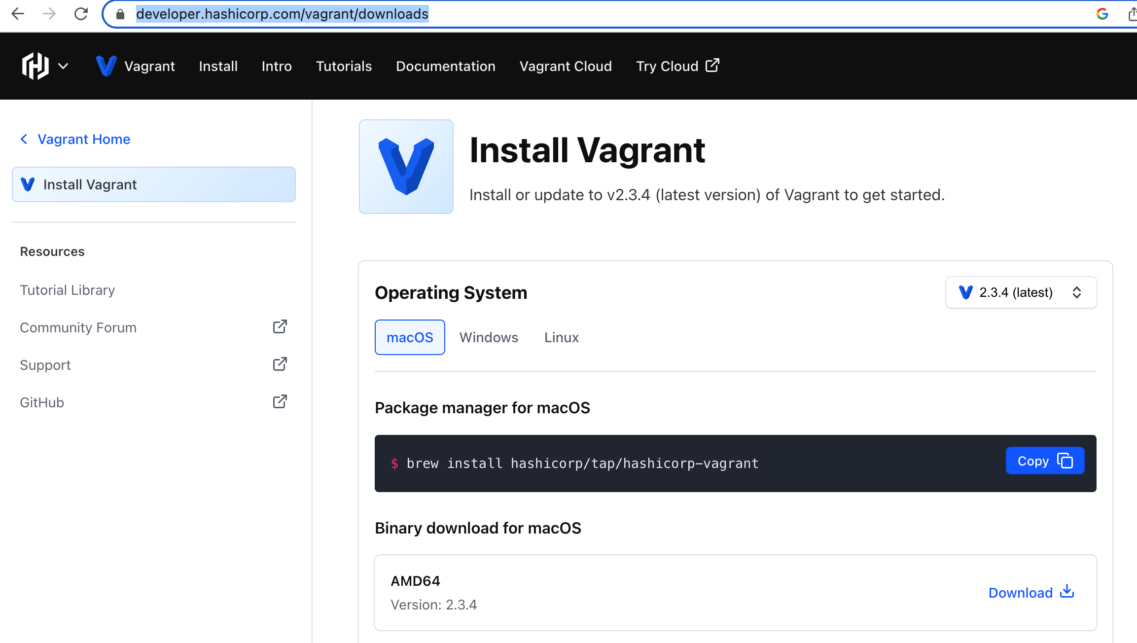Click Package manager for macOS heading
1137x643 pixels.
click(x=482, y=408)
